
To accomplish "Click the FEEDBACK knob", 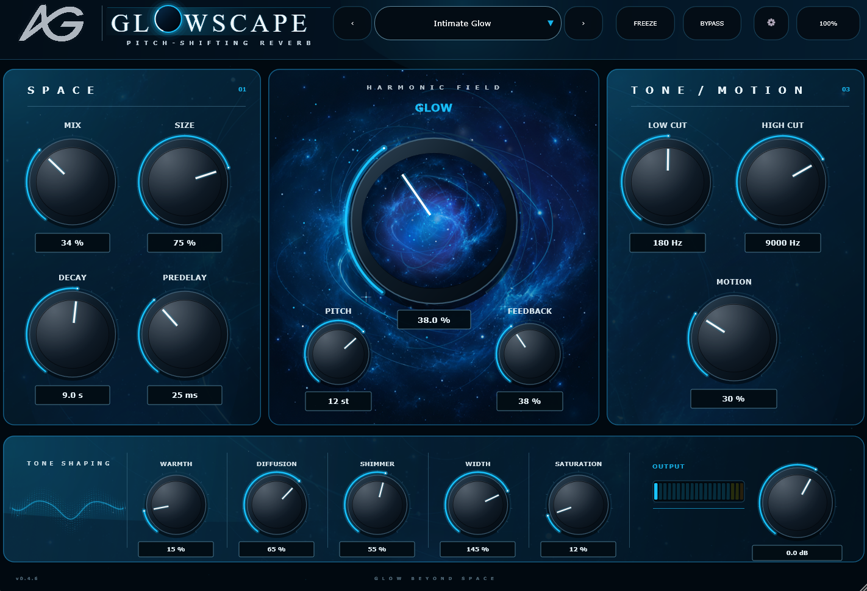I will point(529,354).
